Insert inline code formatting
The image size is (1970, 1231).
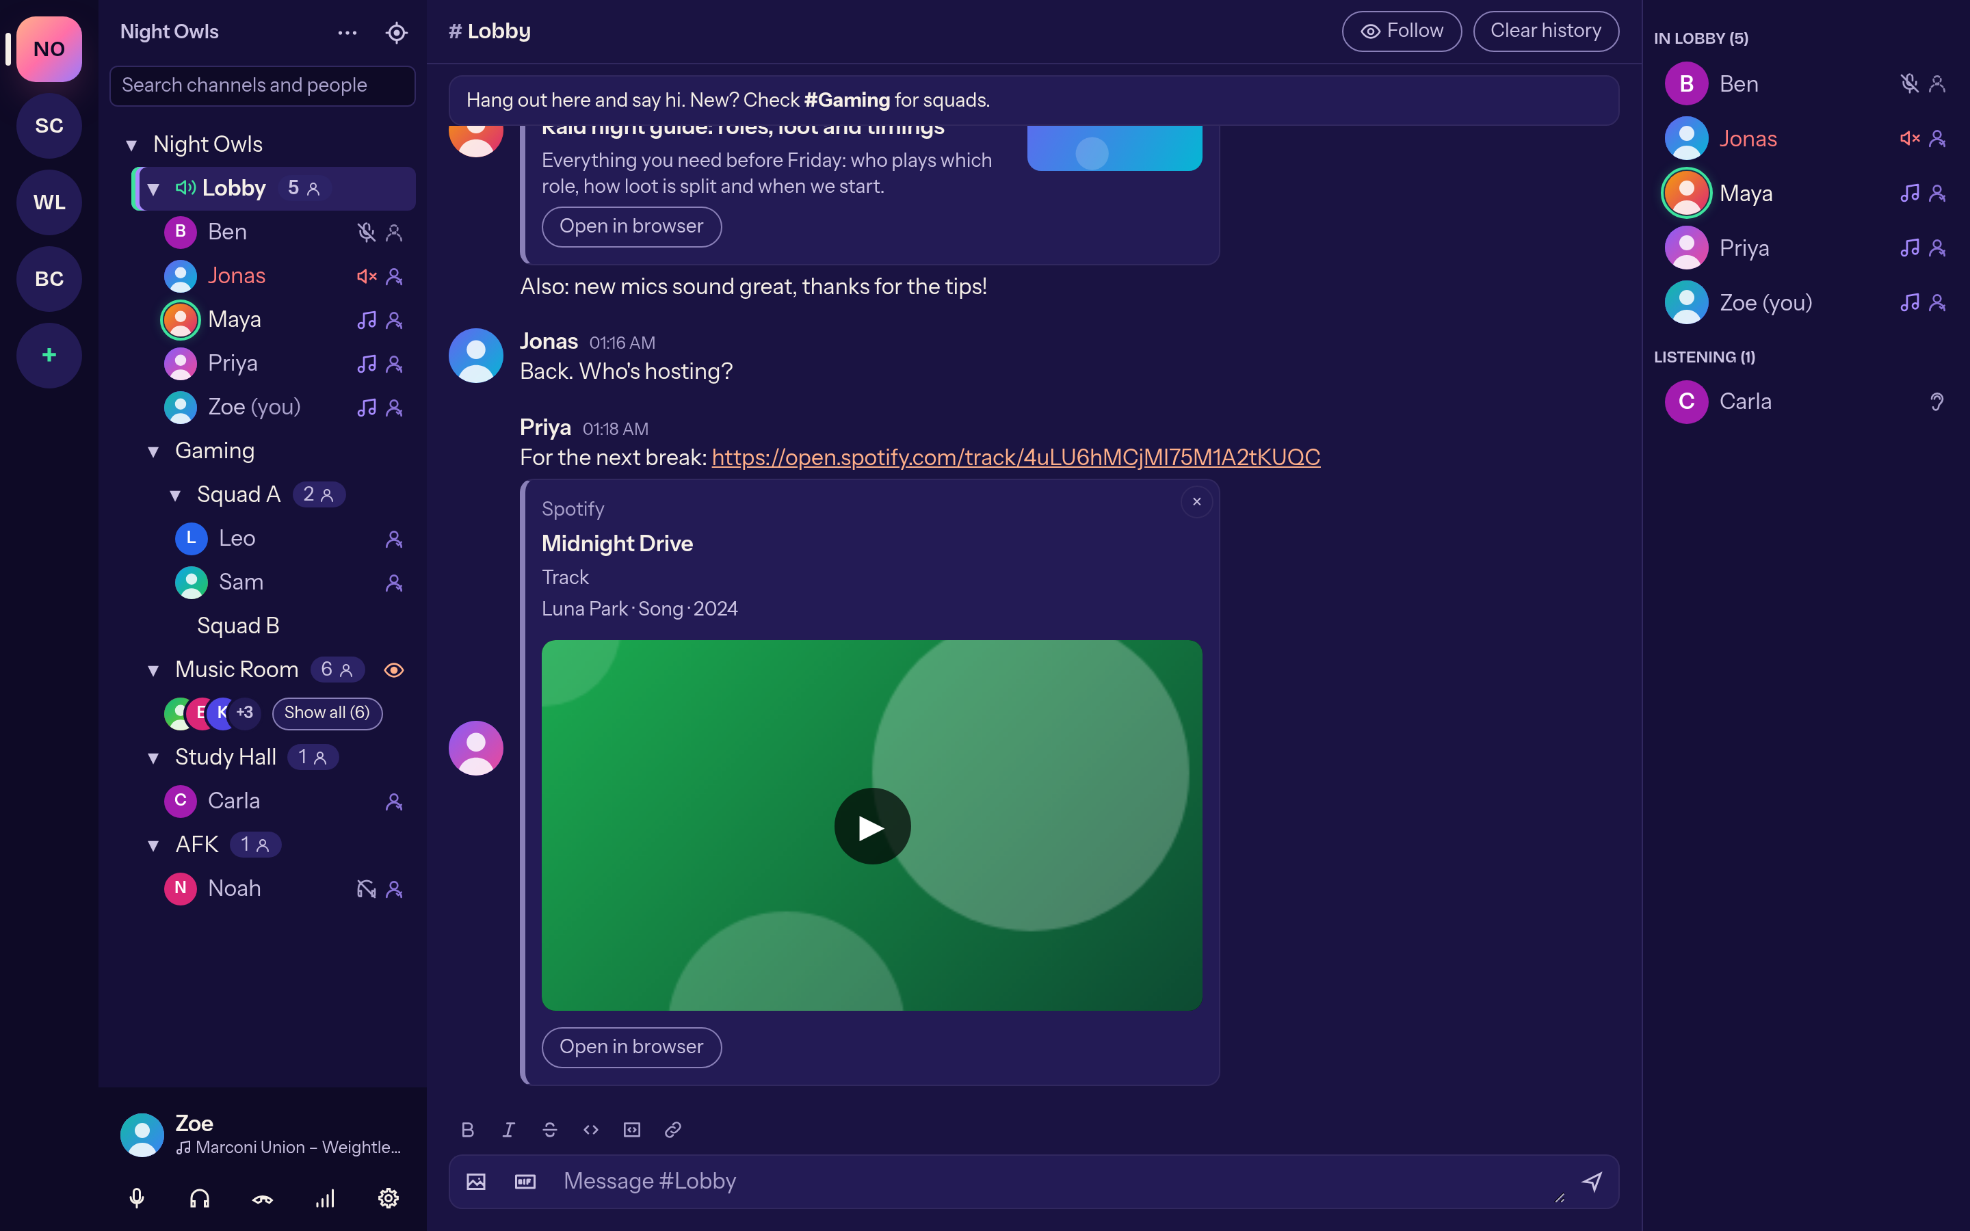point(591,1129)
